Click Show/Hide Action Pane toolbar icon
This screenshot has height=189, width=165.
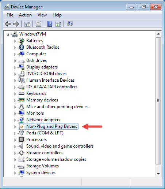[58, 24]
